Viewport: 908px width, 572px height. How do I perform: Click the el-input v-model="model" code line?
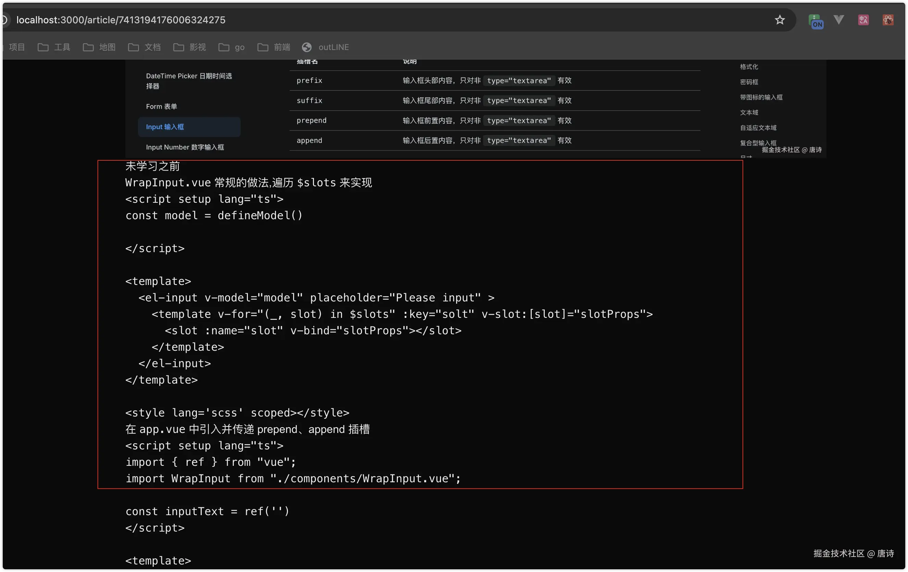pos(316,298)
